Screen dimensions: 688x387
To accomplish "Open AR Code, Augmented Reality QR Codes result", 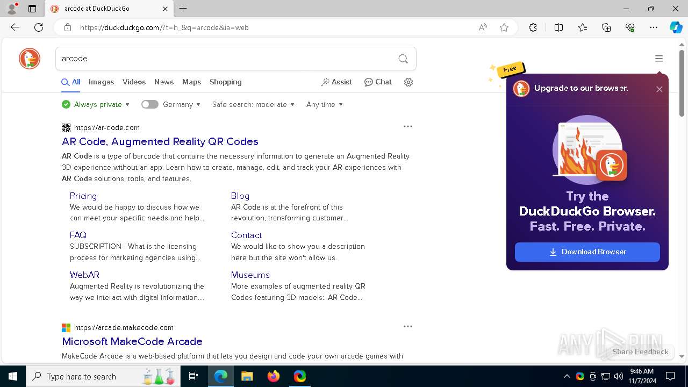I will coord(160,141).
